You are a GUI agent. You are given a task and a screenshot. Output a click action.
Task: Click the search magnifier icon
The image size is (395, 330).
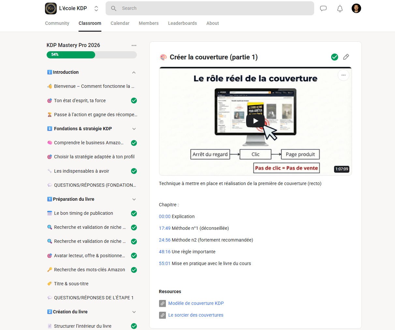coord(114,8)
